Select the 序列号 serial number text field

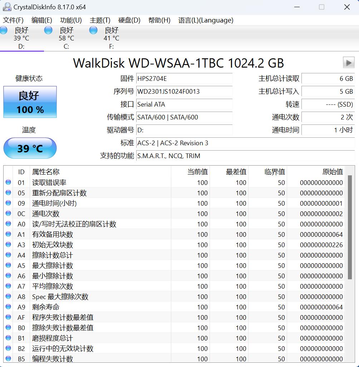(185, 92)
